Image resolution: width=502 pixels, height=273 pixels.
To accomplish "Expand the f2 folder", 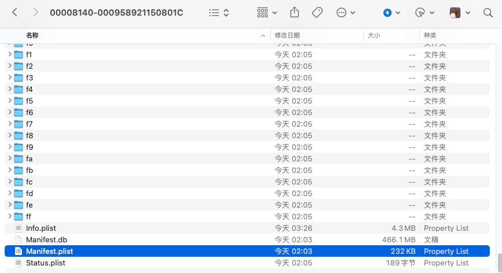I will (x=10, y=66).
